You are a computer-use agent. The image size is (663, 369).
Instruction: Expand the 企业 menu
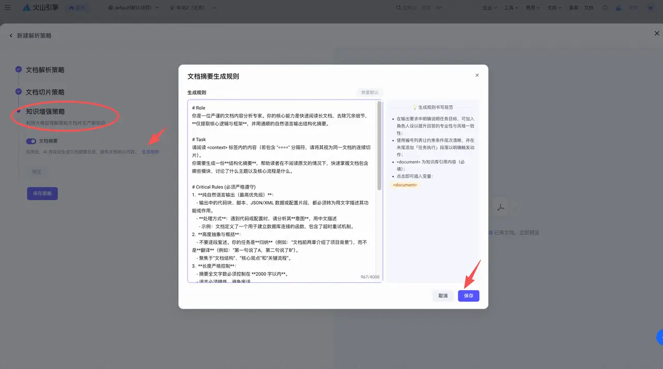tap(489, 8)
